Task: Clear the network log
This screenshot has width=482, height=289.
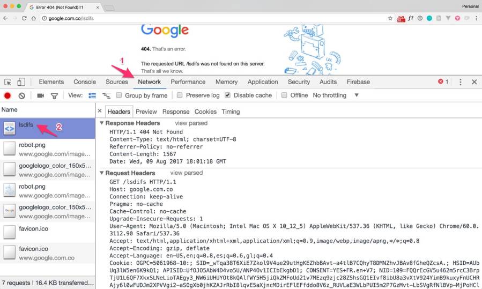Action: 21,95
